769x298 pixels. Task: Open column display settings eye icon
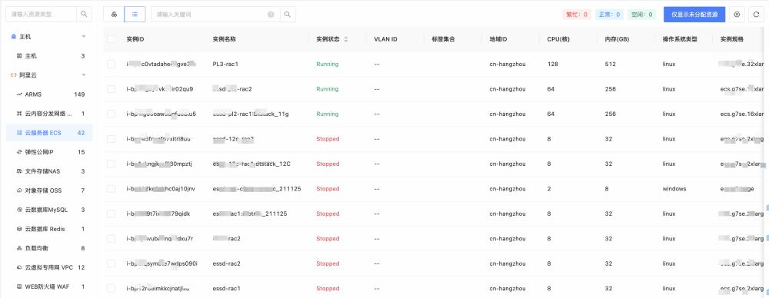point(737,15)
